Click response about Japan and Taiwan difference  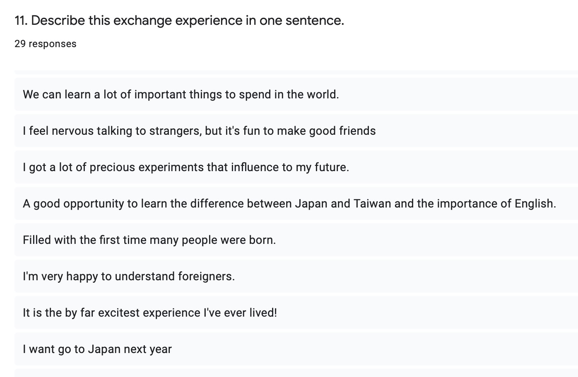(x=296, y=203)
